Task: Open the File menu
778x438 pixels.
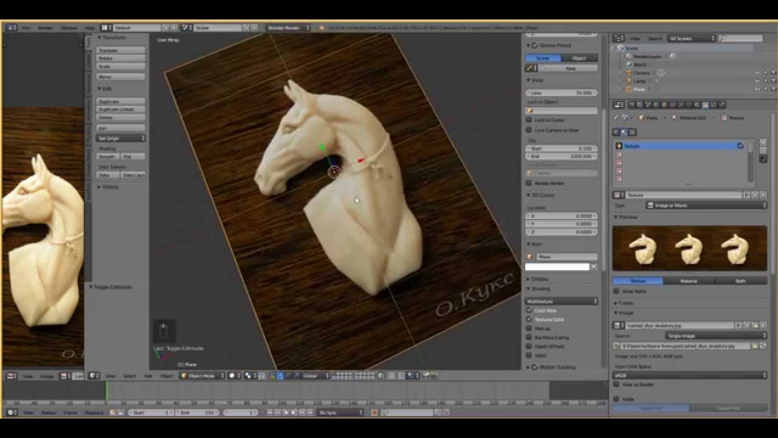Action: click(x=26, y=28)
